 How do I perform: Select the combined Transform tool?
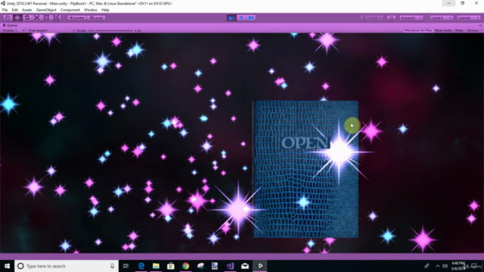[56, 18]
